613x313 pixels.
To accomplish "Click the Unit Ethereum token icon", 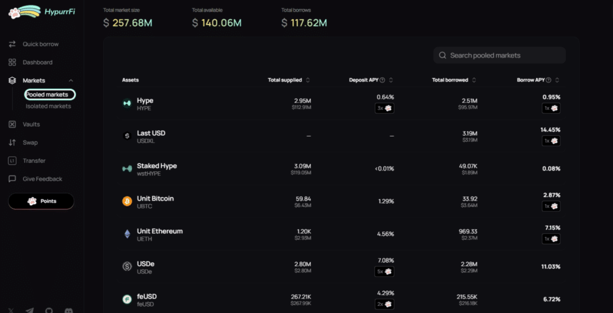I will (127, 234).
